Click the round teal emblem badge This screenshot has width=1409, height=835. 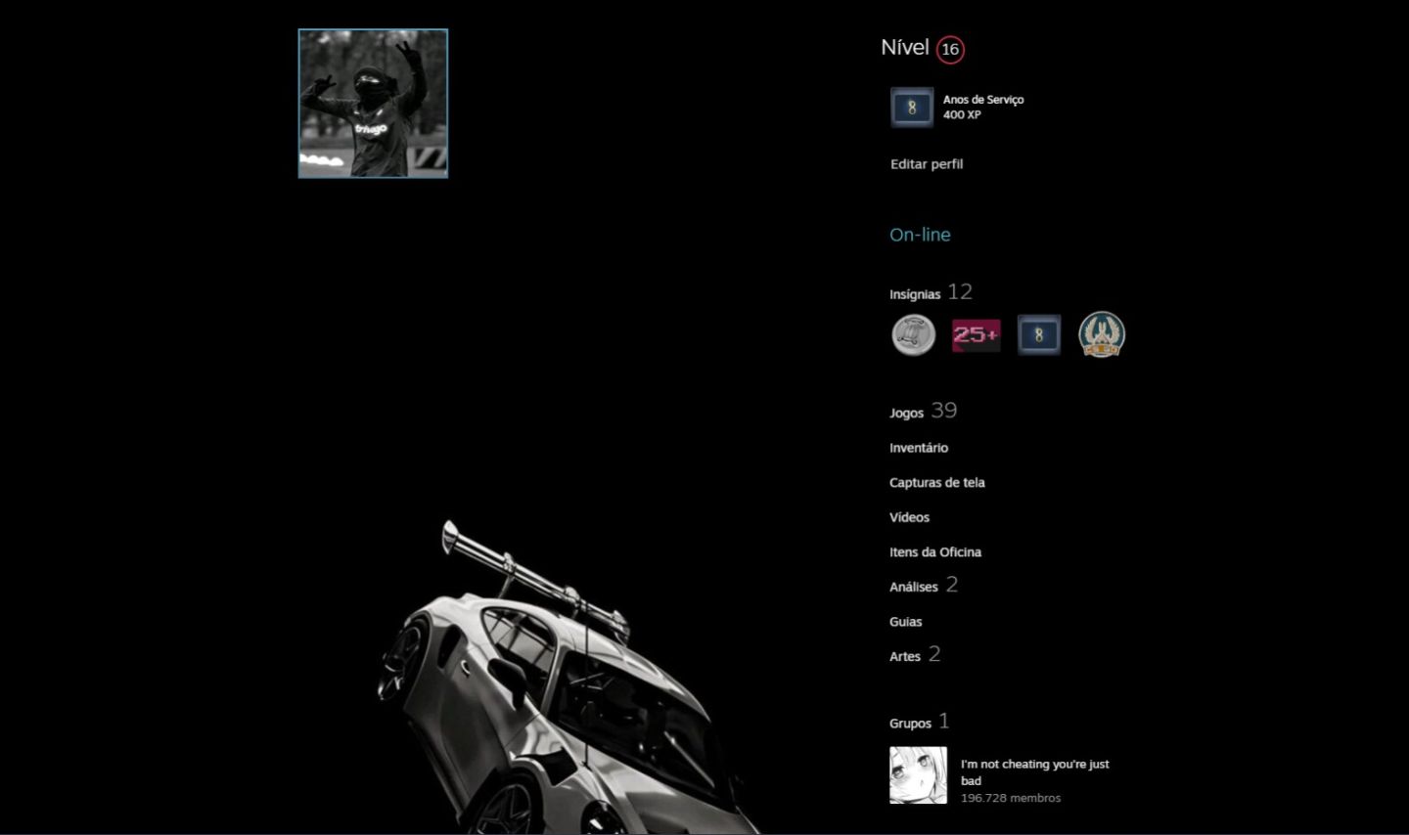pyautogui.click(x=1102, y=334)
